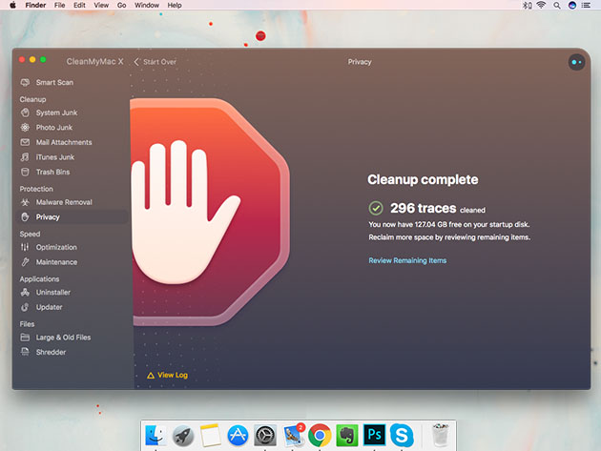Click the Wi-Fi status icon
The width and height of the screenshot is (601, 451).
point(541,5)
